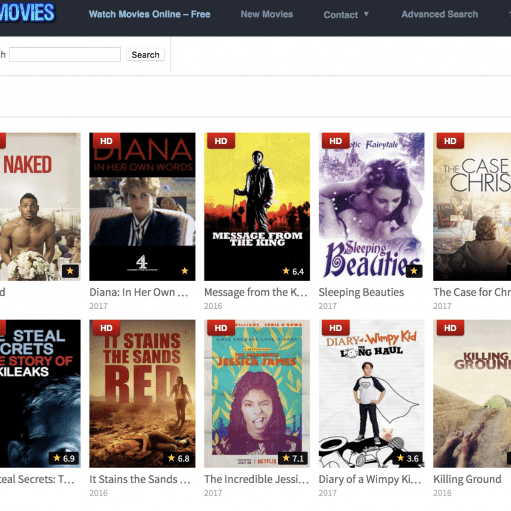
Task: Open The Incredible Jessica James poster
Action: coord(257,394)
